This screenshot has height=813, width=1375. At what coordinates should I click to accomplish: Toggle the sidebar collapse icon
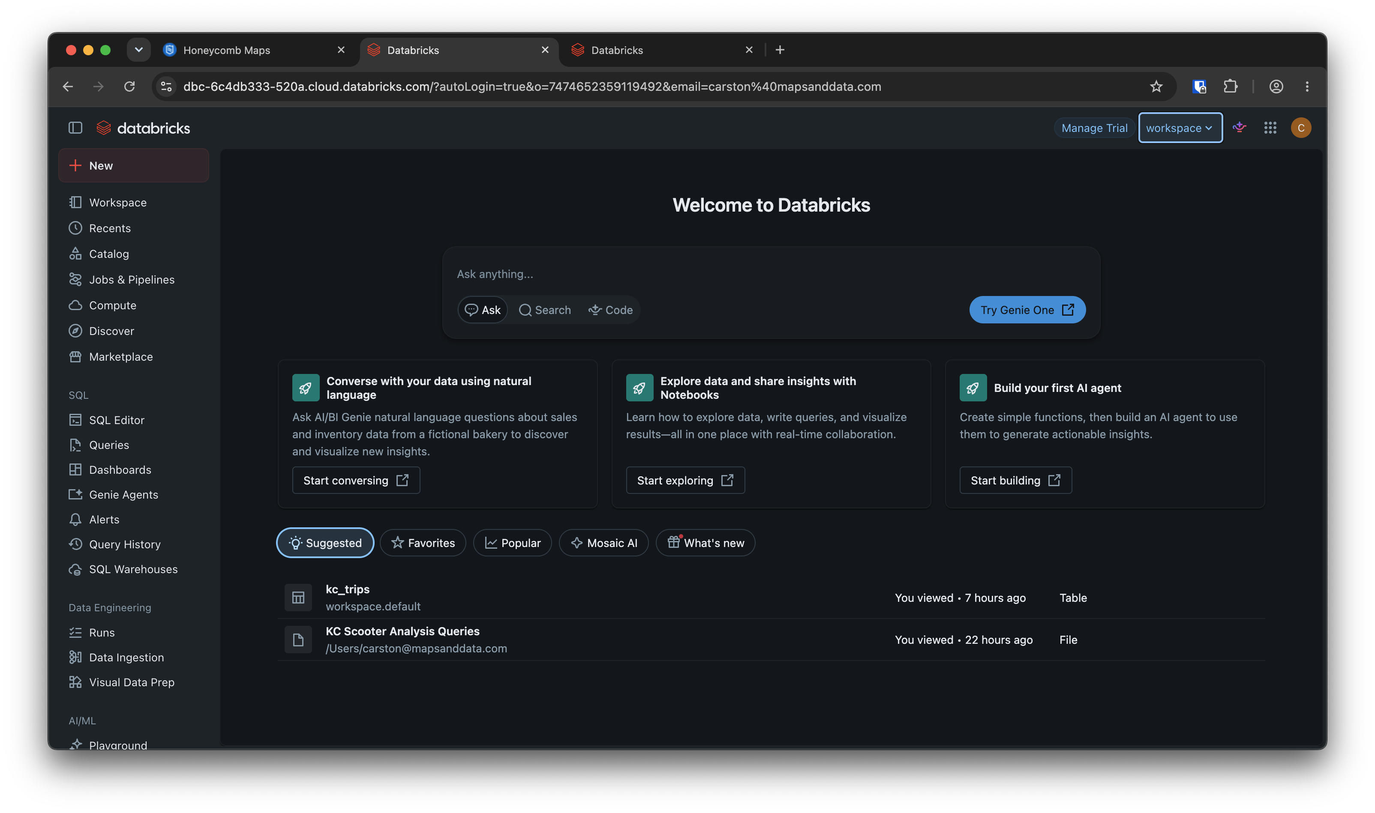[75, 128]
